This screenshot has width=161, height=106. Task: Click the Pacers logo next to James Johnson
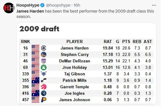point(44,100)
